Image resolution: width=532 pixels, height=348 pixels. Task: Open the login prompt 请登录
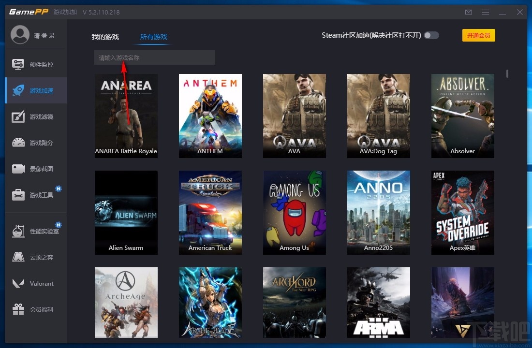(x=44, y=36)
